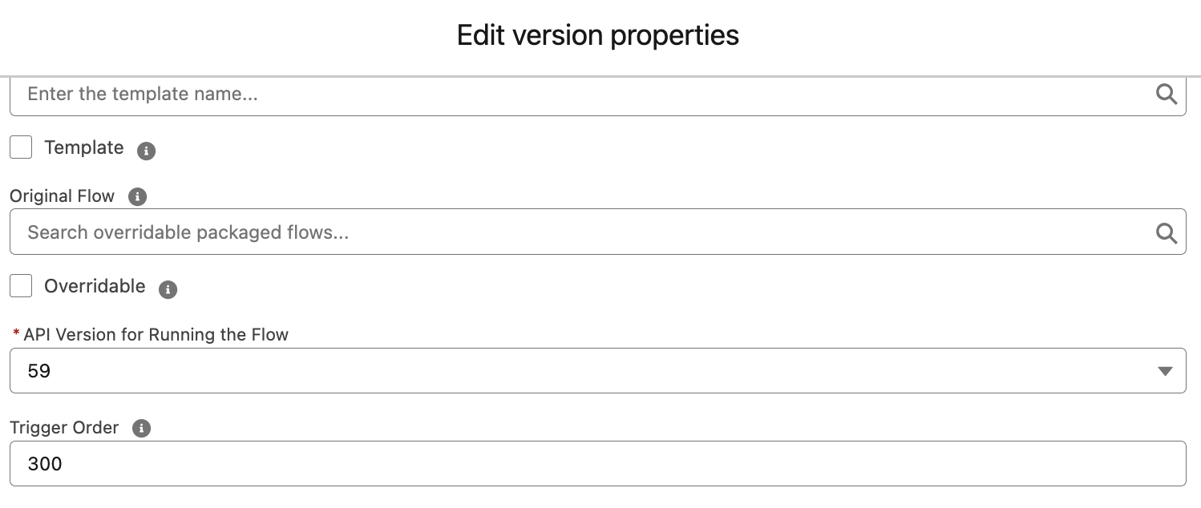Enable the Overridable checkbox
Screen dimensions: 1201x508
(x=20, y=285)
